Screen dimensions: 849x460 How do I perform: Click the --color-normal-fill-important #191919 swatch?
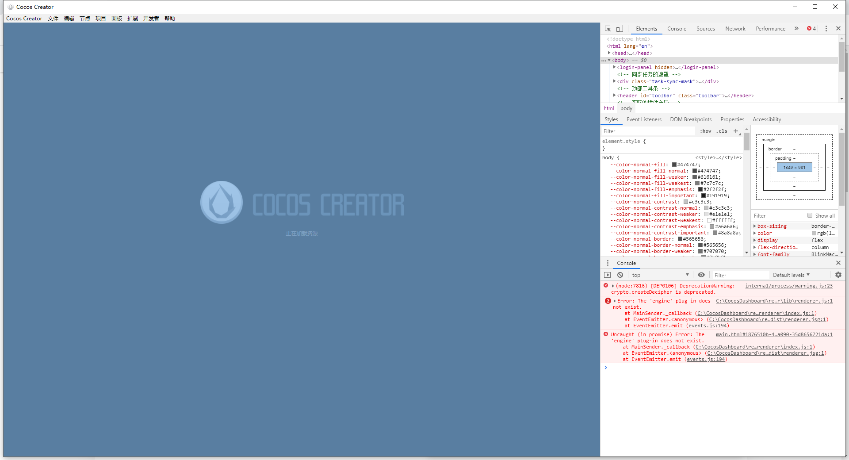coord(704,195)
